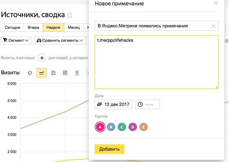Open the Сегмент dropdown
The width and height of the screenshot is (229, 162).
click(16, 40)
